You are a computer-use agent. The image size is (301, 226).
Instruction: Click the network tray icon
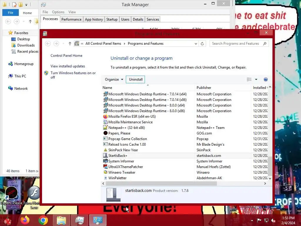click(266, 220)
